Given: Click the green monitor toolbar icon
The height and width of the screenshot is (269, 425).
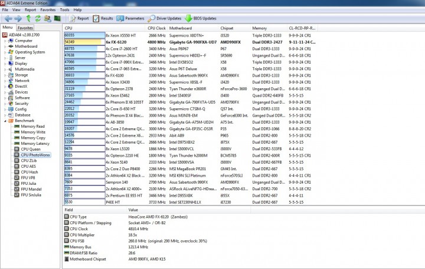Looking at the screenshot, I should tap(57, 18).
